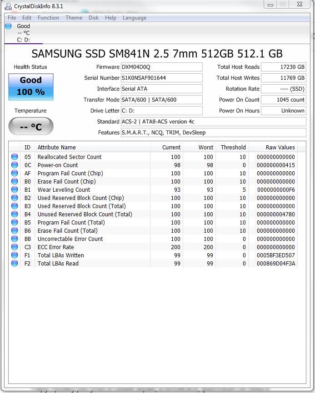Click the temperature display button
Viewport: 315px width, 393px height.
31,127
